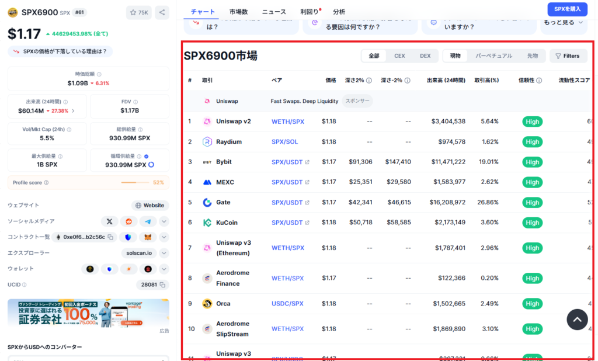The image size is (598, 361).
Task: Click the star watchlist button showing 75K
Action: click(139, 13)
